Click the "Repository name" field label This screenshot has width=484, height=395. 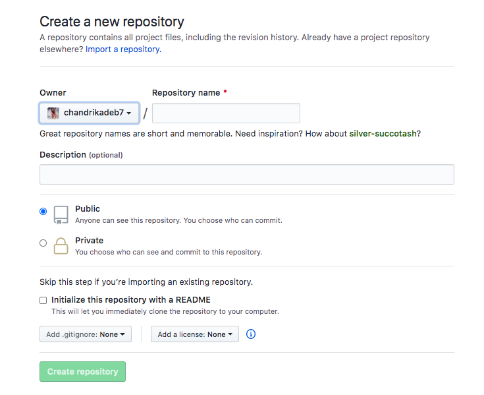186,93
